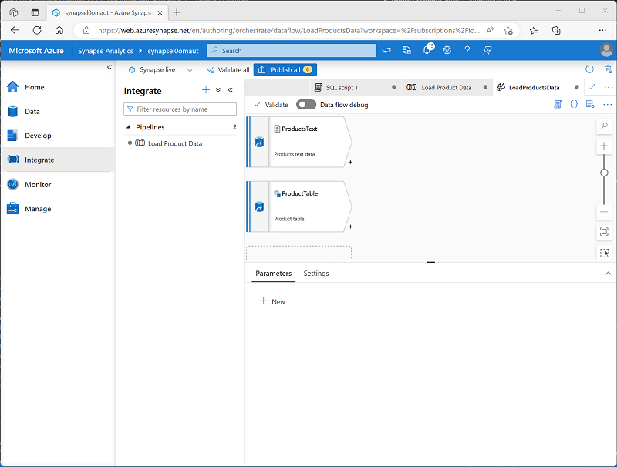Reload the browser page

pos(37,30)
